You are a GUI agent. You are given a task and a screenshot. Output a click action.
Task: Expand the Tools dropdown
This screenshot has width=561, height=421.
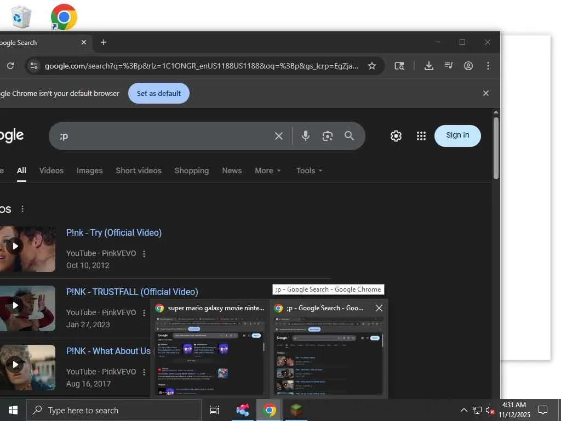click(x=309, y=170)
